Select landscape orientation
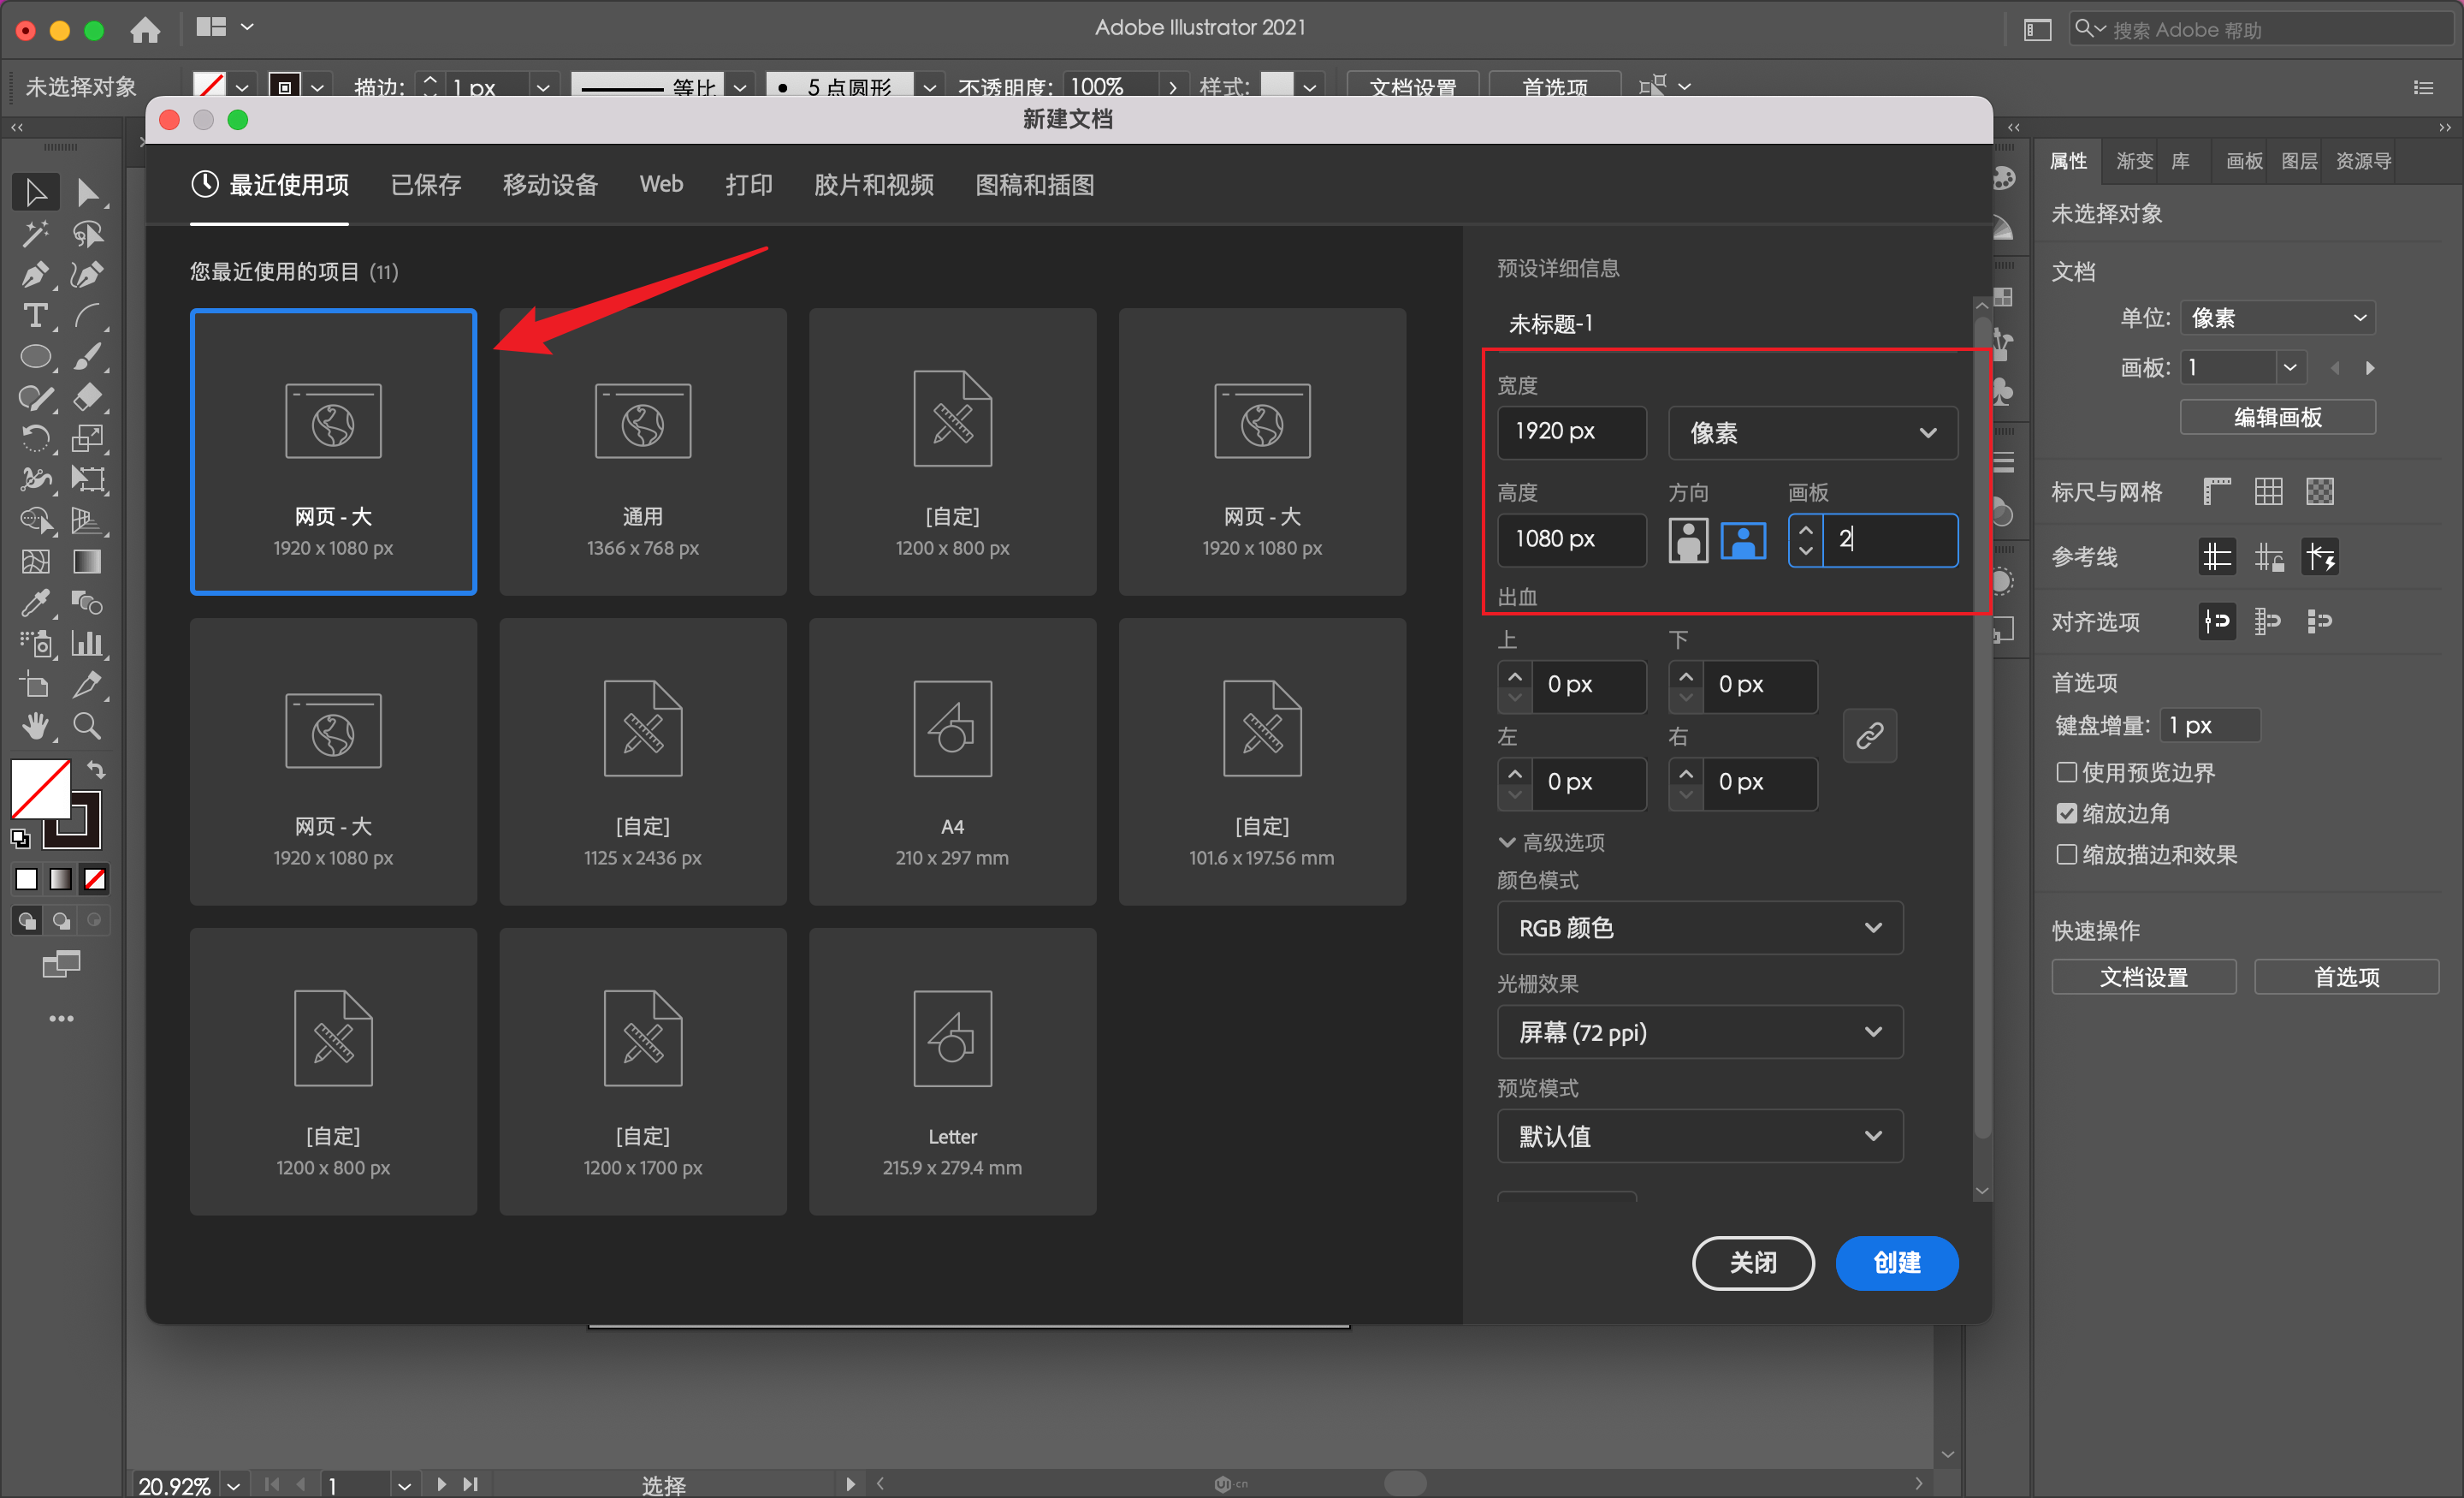The width and height of the screenshot is (2464, 1498). (x=1742, y=540)
